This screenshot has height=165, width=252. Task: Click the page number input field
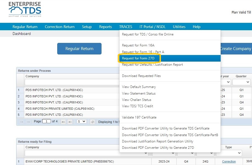(46, 121)
